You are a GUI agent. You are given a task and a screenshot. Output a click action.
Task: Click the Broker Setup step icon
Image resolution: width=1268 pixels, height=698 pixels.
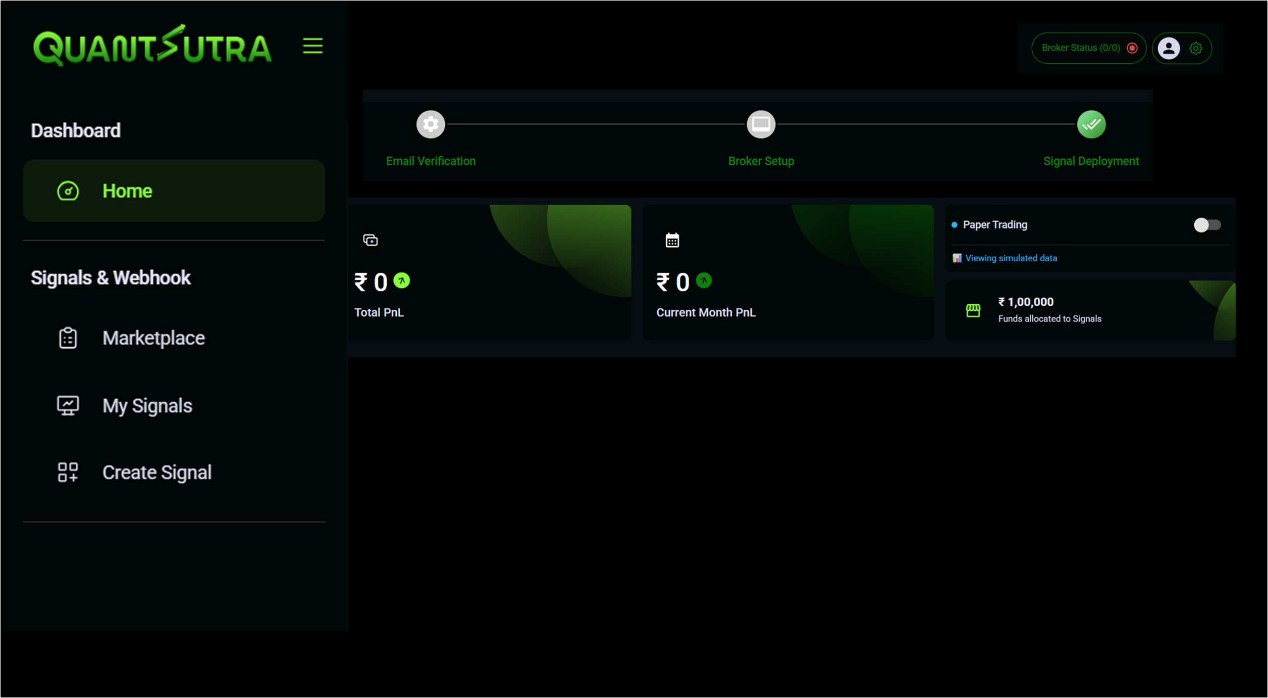click(761, 124)
